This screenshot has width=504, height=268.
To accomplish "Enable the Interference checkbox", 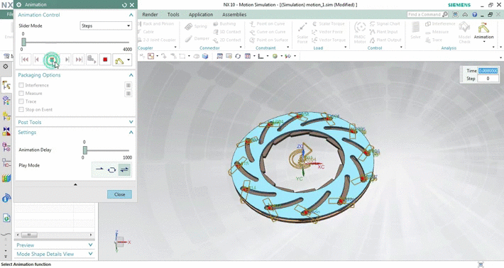I will click(x=21, y=85).
